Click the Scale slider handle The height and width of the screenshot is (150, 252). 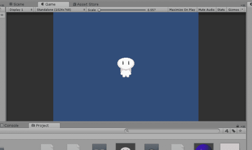point(99,10)
